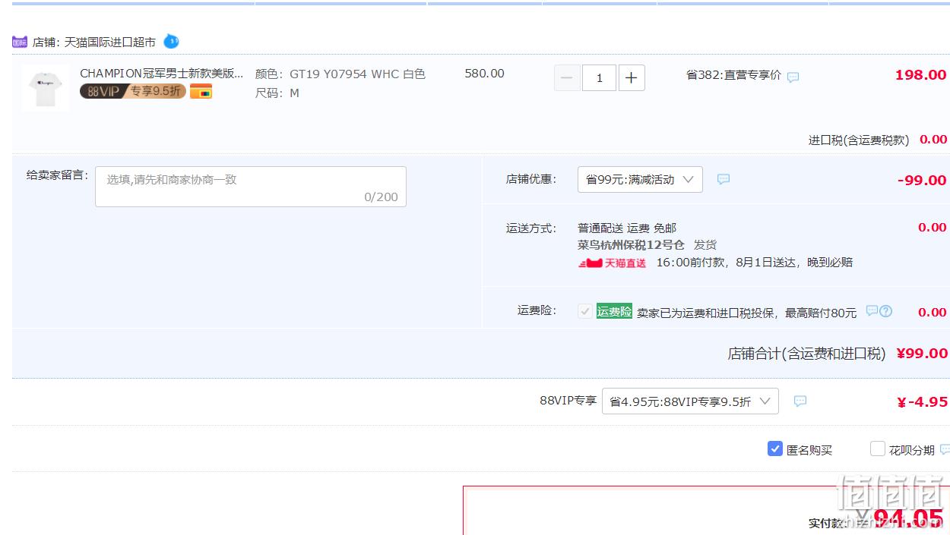Viewport: 950px width, 535px height.
Task: Click the shipping text 普通配送 运费 免邮
Action: [x=627, y=228]
